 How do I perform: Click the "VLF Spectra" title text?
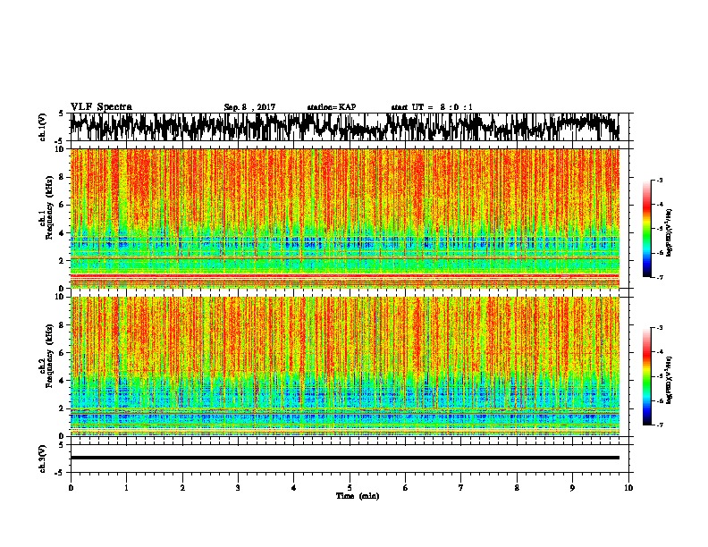pyautogui.click(x=101, y=107)
